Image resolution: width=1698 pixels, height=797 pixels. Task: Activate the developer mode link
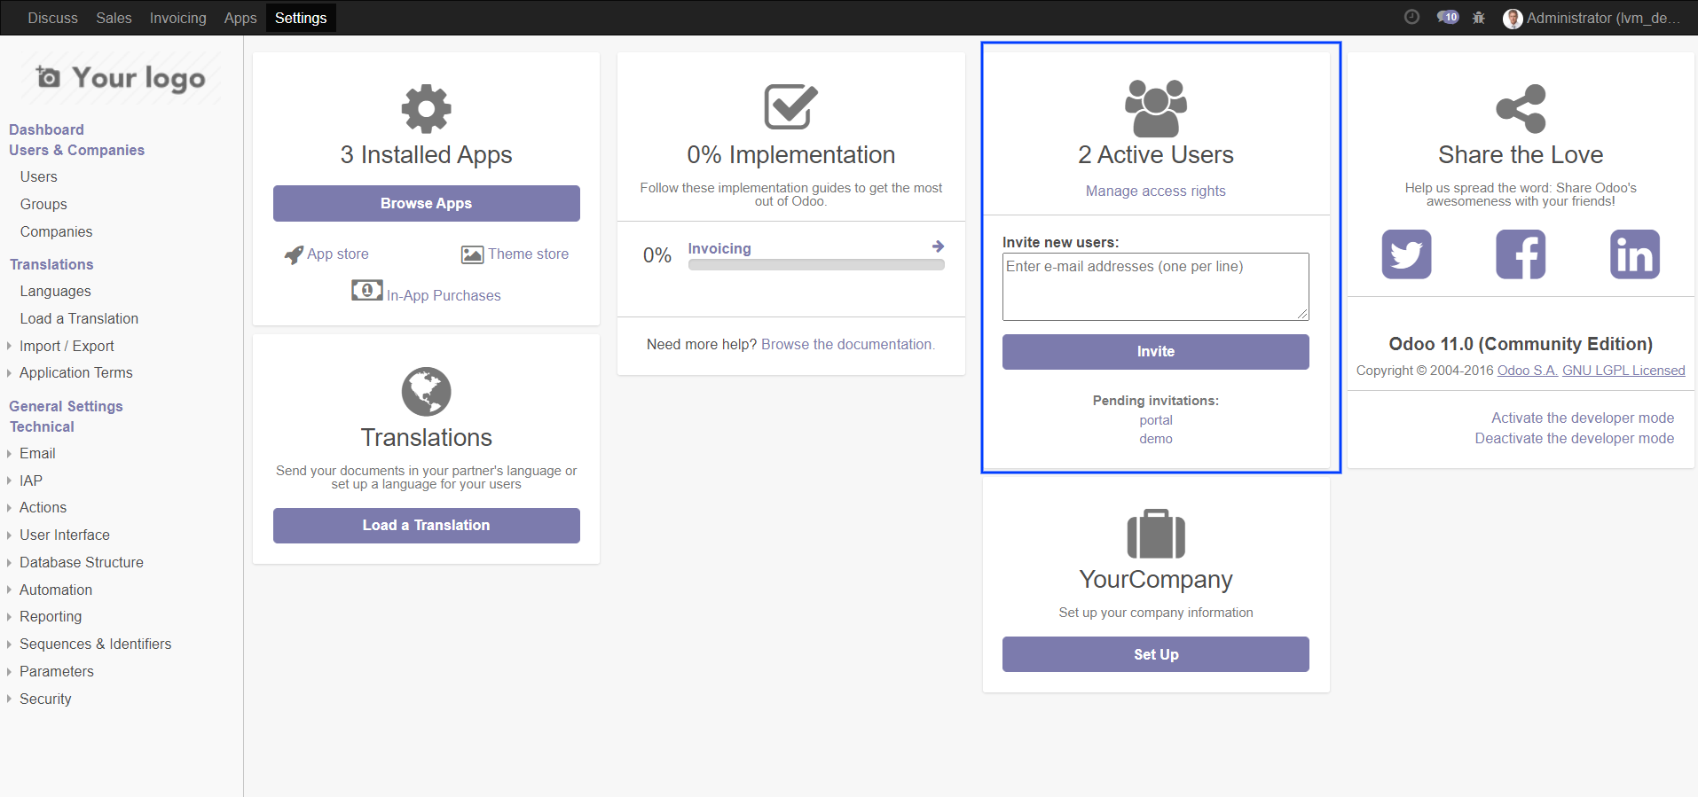tap(1582, 418)
